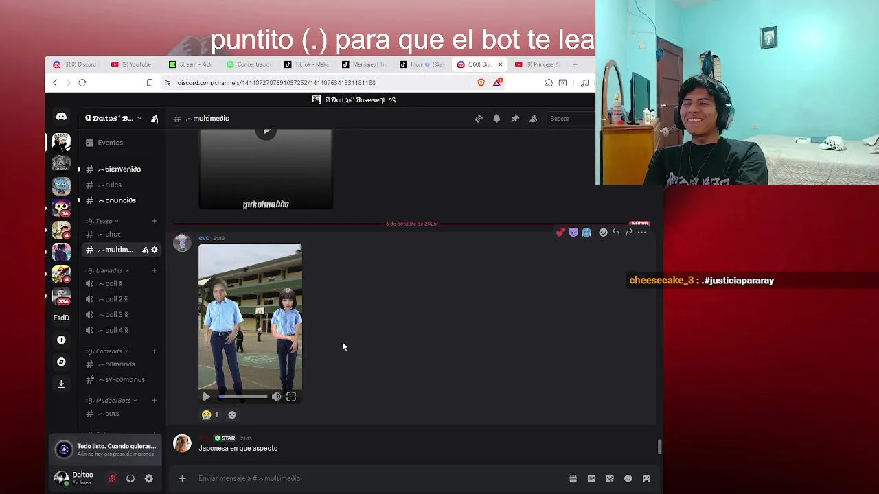The height and width of the screenshot is (494, 879).
Task: Open apps launcher controller icon
Action: 646,478
